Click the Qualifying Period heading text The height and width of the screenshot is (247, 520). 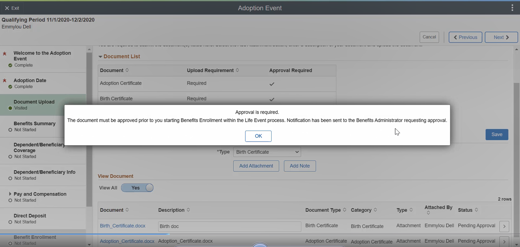(x=48, y=20)
